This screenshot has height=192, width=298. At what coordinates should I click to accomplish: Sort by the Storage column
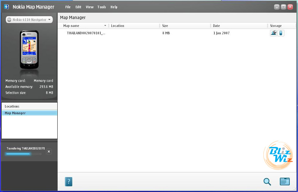point(276,26)
